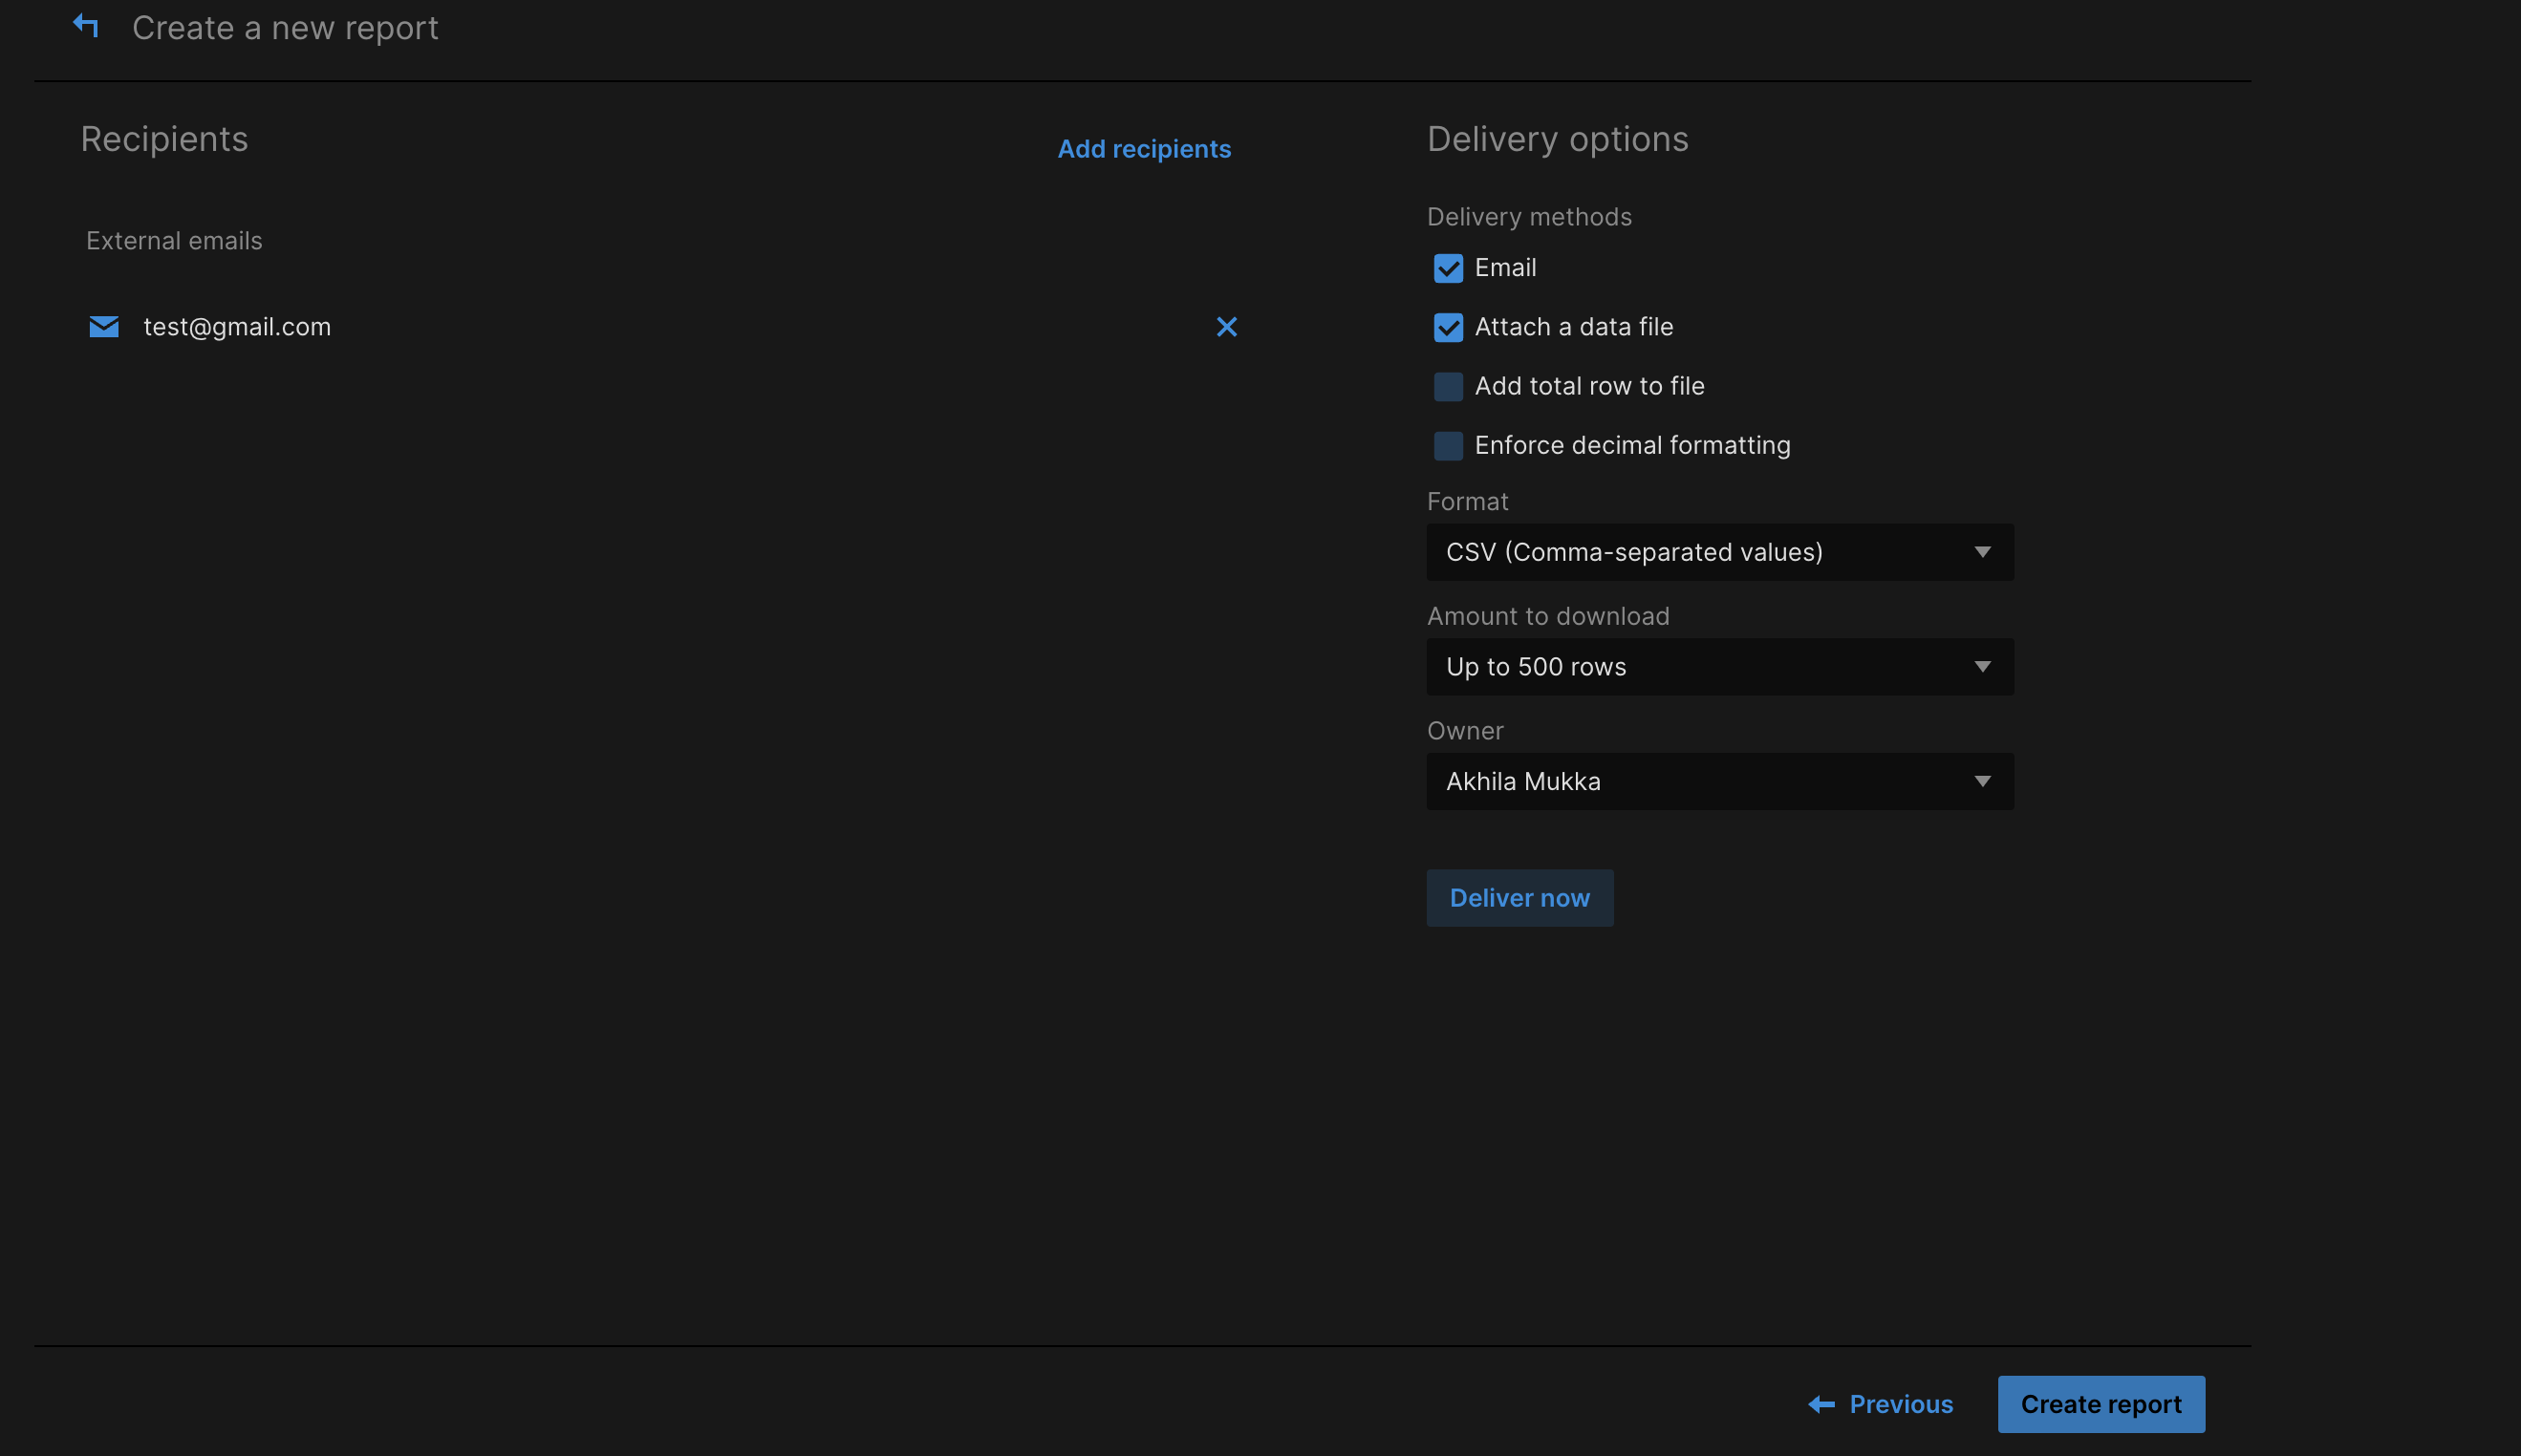Click the Enforce decimal formatting label
Viewport: 2521px width, 1456px height.
click(1632, 445)
